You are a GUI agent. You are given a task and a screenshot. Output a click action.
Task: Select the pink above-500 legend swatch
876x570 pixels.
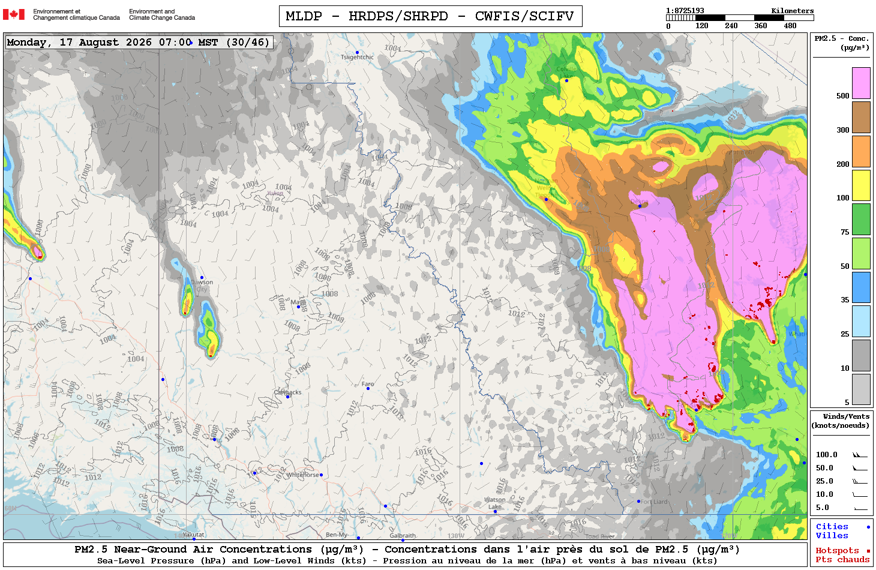[x=861, y=83]
